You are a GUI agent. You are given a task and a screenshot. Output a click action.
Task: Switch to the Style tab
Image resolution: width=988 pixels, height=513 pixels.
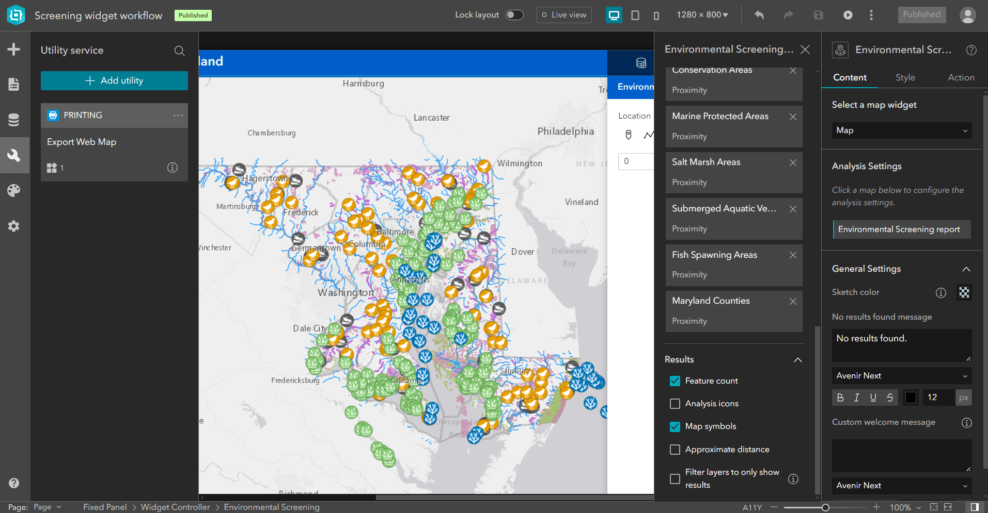coord(905,77)
